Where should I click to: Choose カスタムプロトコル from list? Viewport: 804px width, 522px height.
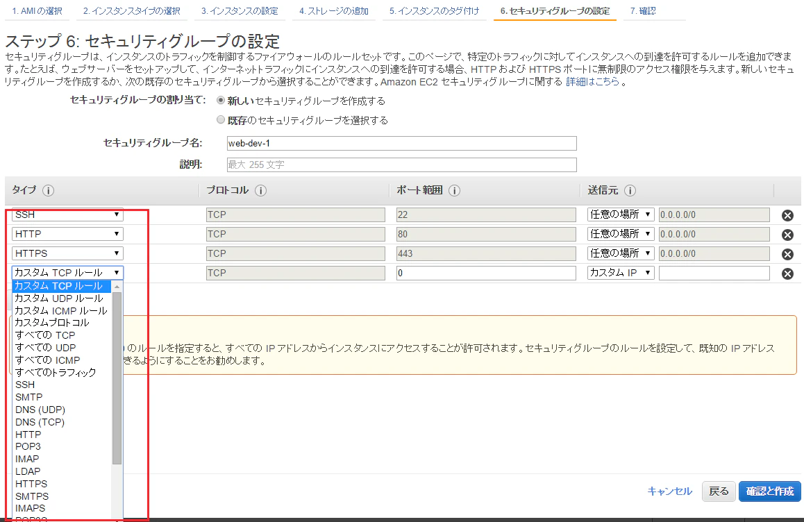[x=62, y=323]
